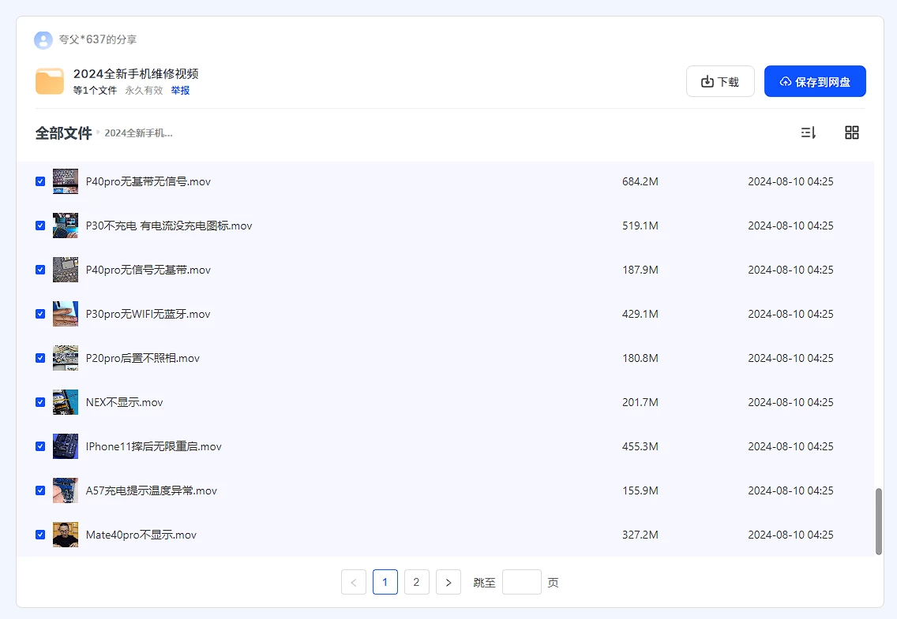
Task: Click thumbnail of IPhone11摔后无限重启.mov
Action: click(66, 446)
